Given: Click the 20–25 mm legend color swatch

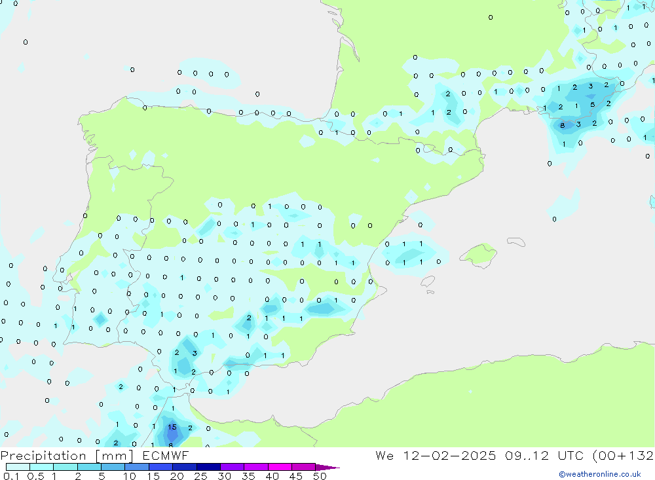Looking at the screenshot, I should click(x=185, y=467).
